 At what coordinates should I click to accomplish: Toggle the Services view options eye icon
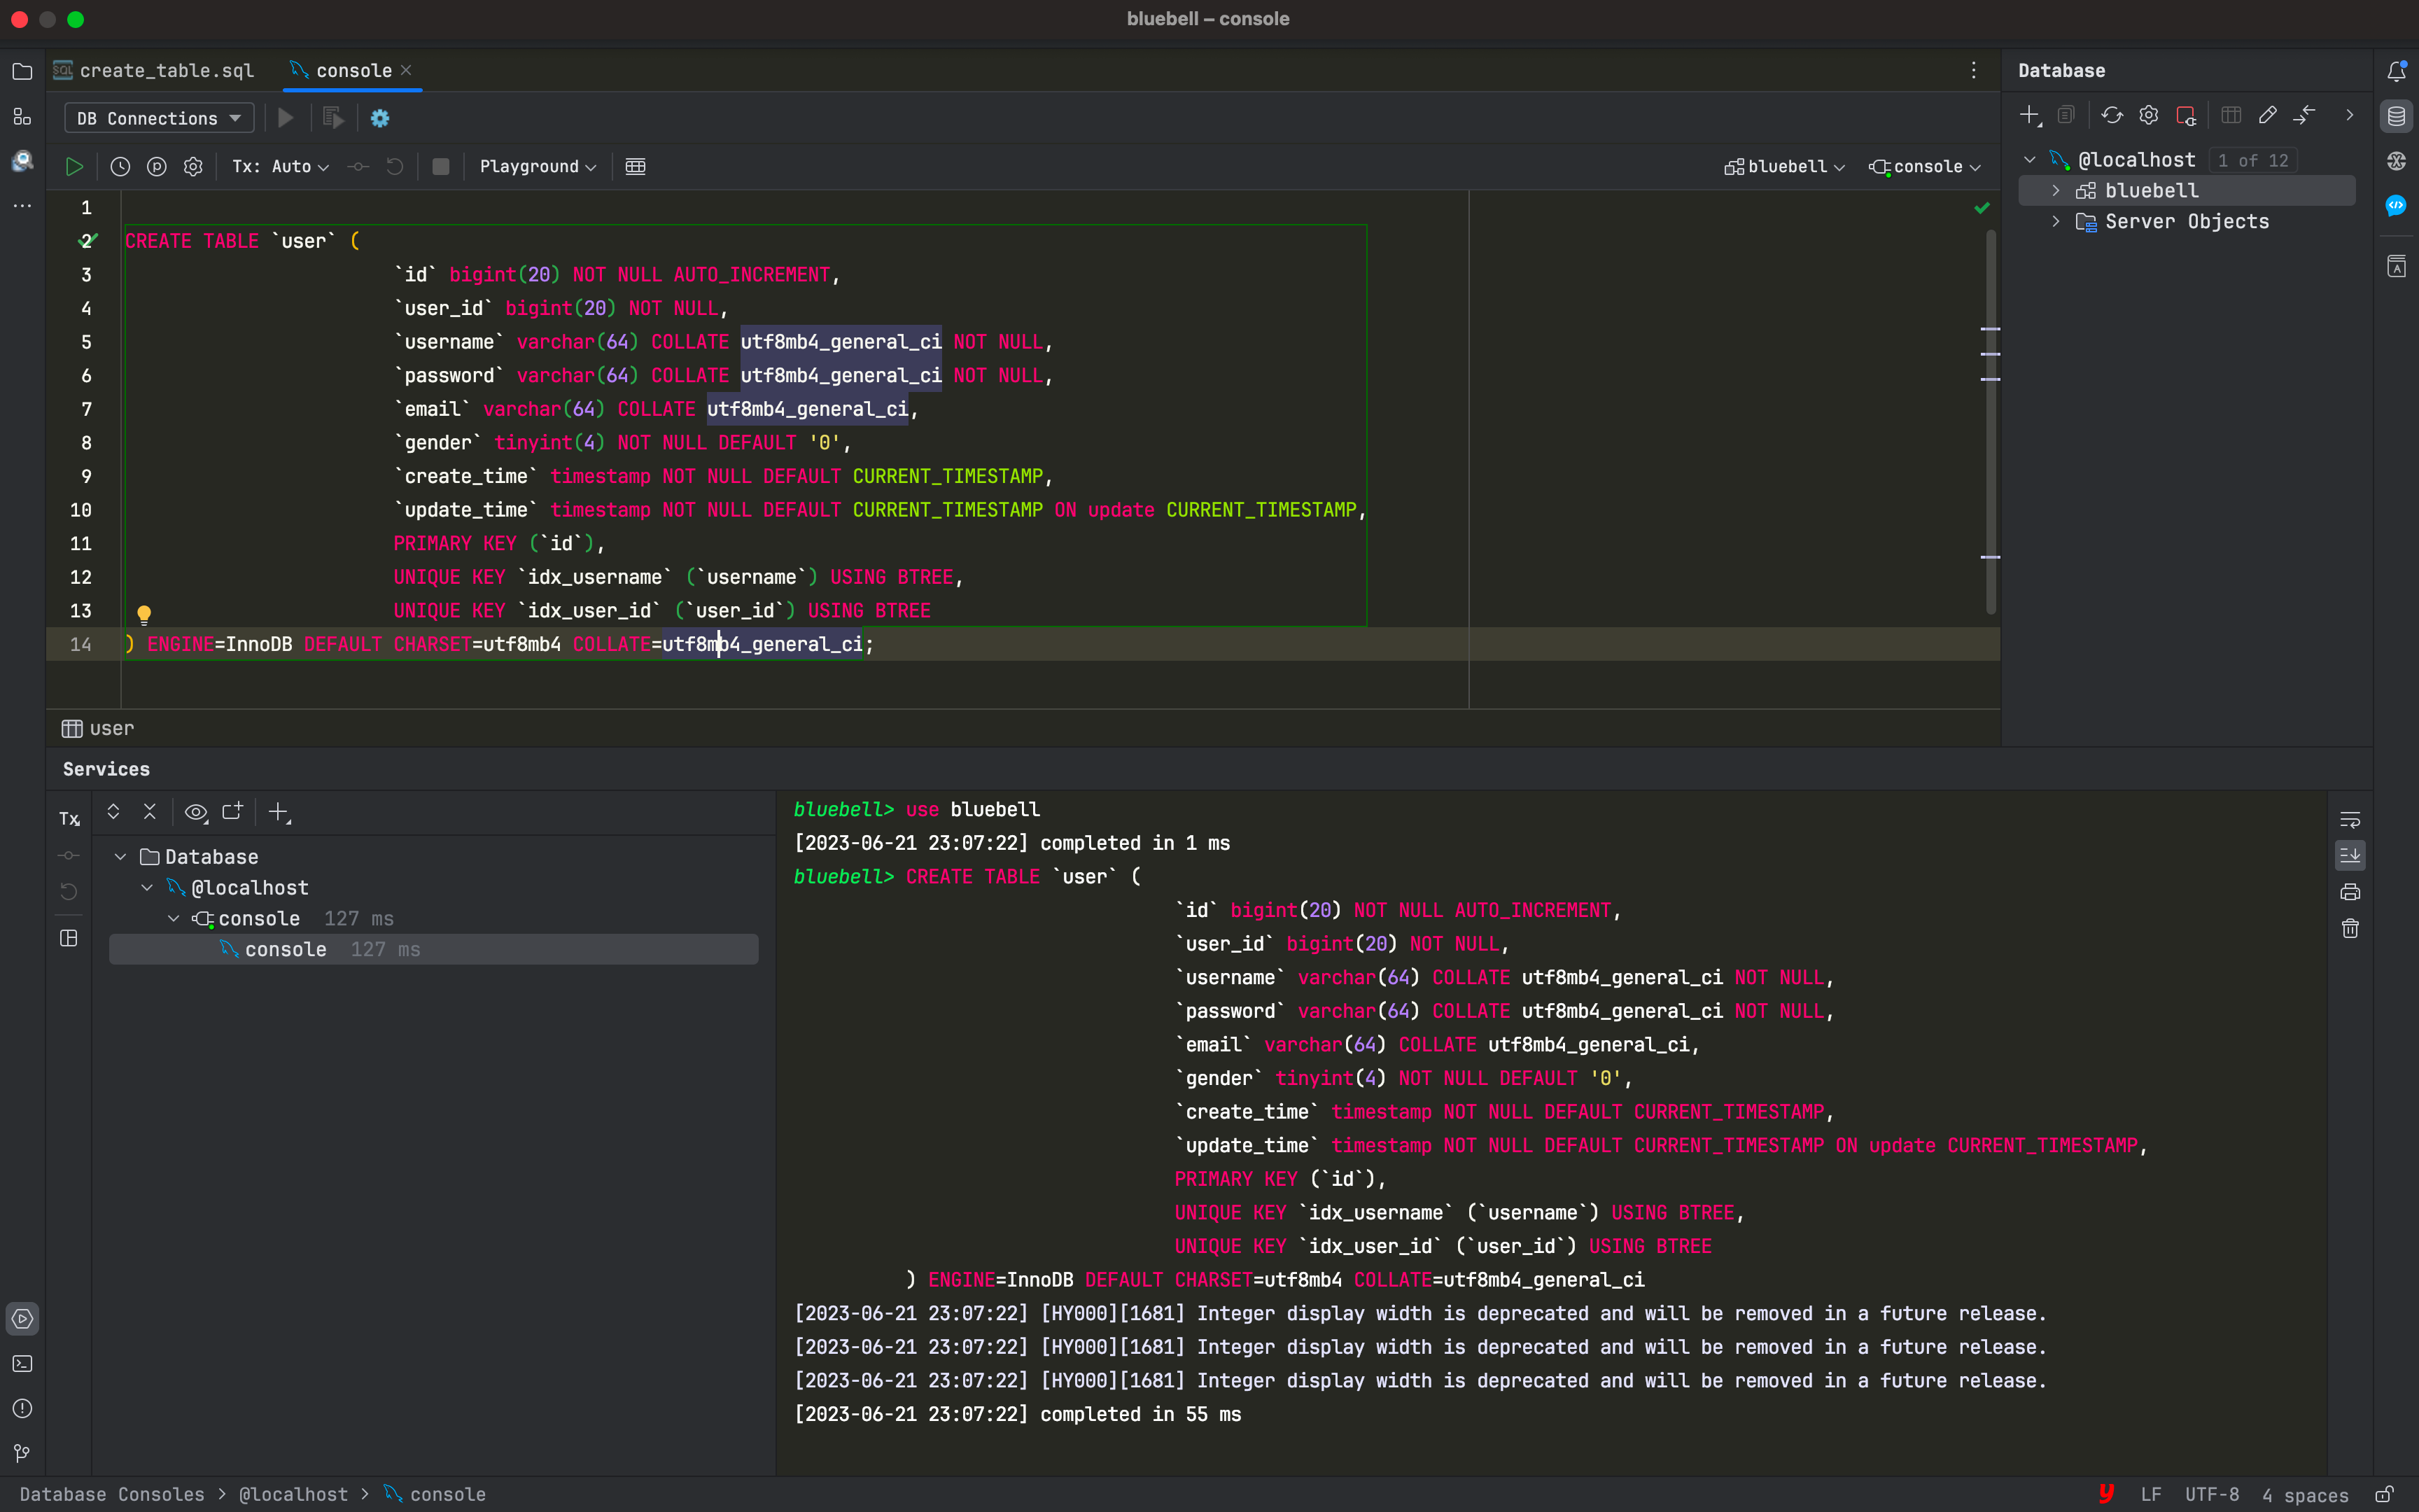(x=196, y=812)
